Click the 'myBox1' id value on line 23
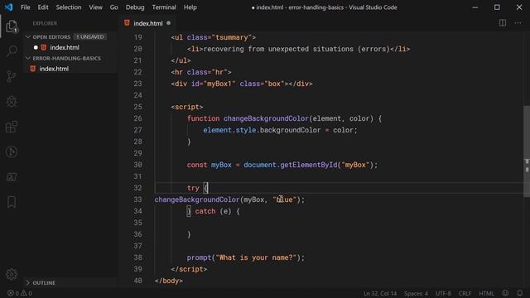Viewport: 530px width, 298px height. click(219, 84)
